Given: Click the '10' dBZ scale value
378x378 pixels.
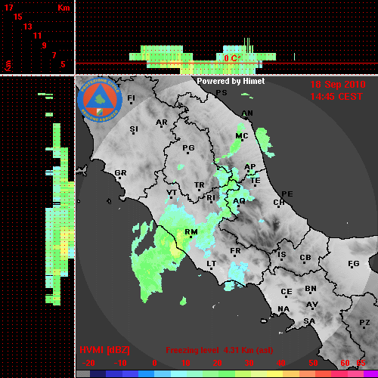Looking at the screenshot, I should pyautogui.click(x=186, y=363).
